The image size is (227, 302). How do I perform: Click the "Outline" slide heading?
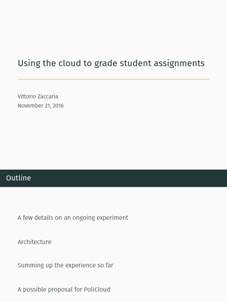(x=18, y=178)
